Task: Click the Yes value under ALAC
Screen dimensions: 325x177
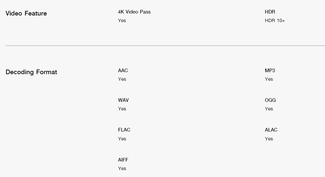Action: click(269, 139)
